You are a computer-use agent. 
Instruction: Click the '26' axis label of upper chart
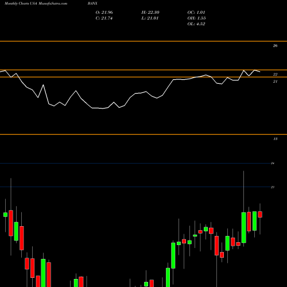point(275,46)
